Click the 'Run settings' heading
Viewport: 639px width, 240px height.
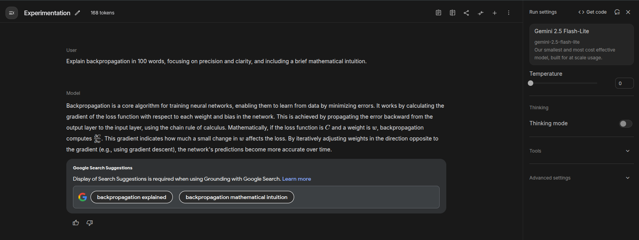(x=543, y=12)
